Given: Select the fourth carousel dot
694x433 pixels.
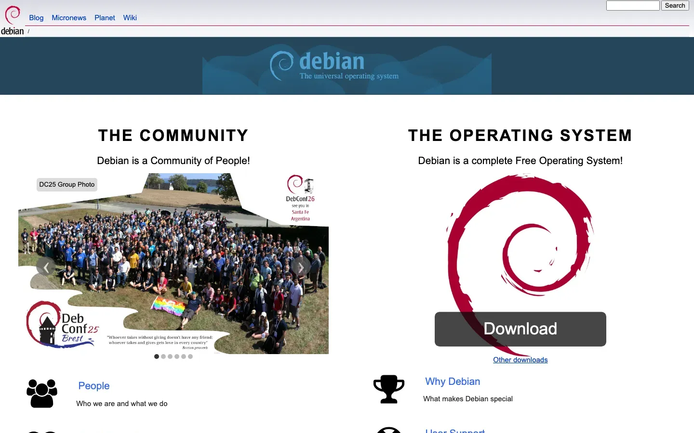Looking at the screenshot, I should tap(177, 357).
